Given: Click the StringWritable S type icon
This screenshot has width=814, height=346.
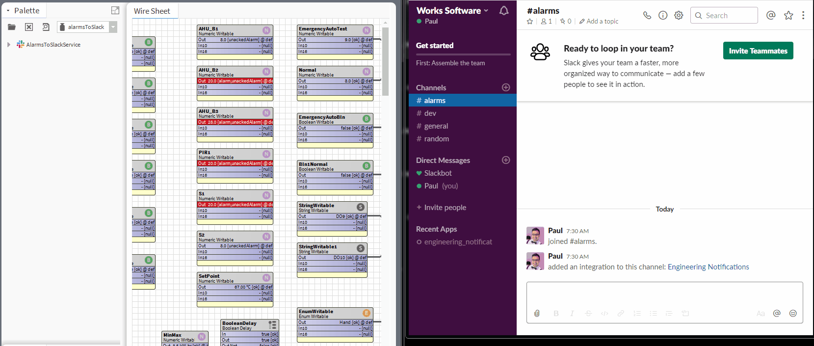Looking at the screenshot, I should coord(361,207).
